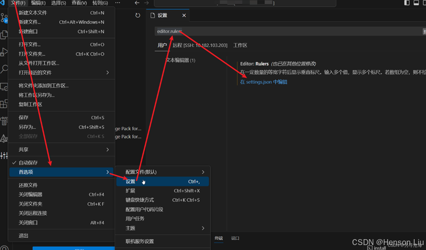
Task: Choose 从文件打开工作区... menu entry
Action: 62,63
